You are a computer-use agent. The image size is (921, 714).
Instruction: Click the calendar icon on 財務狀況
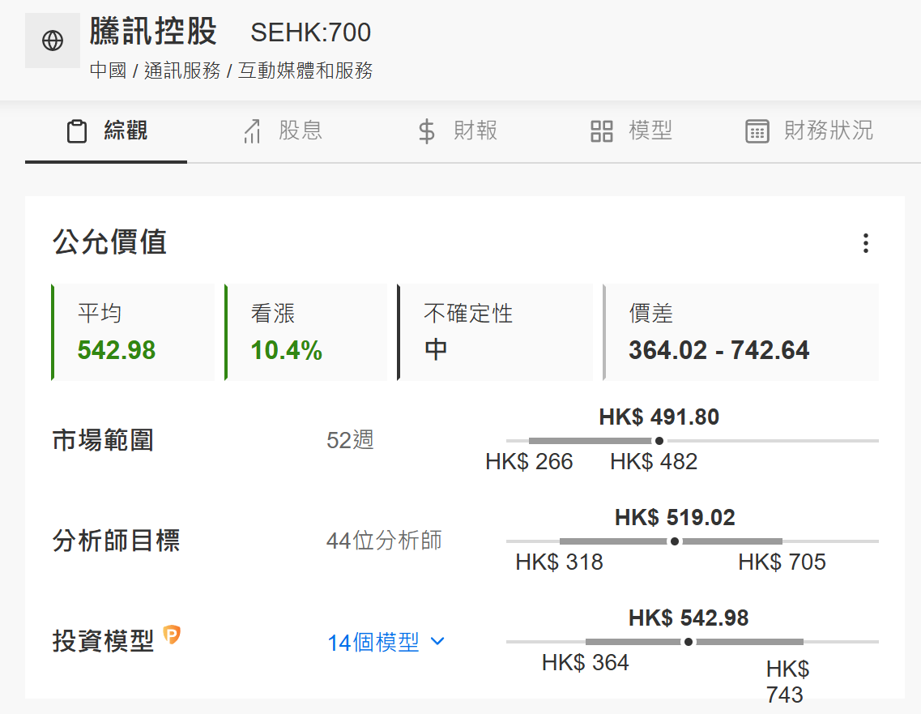757,131
